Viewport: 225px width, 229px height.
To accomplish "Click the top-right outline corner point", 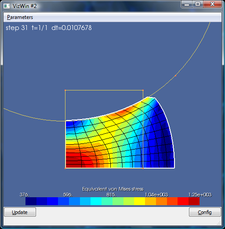I will [x=143, y=90].
